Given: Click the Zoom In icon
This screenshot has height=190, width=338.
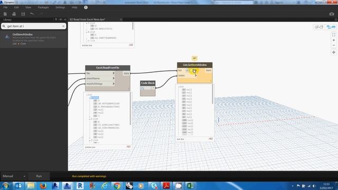Looking at the screenshot, I should point(334,40).
